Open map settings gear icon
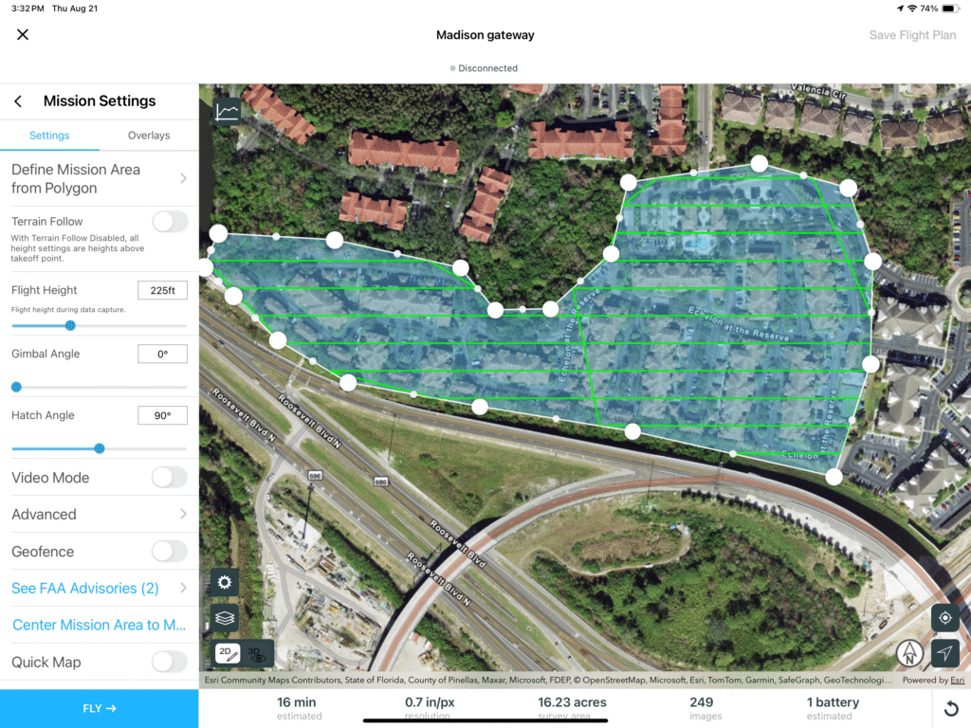This screenshot has height=728, width=971. coord(225,582)
